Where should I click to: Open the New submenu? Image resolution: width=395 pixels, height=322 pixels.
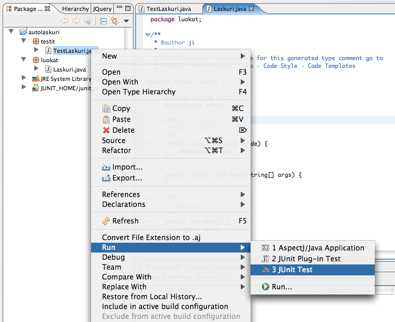tap(171, 56)
